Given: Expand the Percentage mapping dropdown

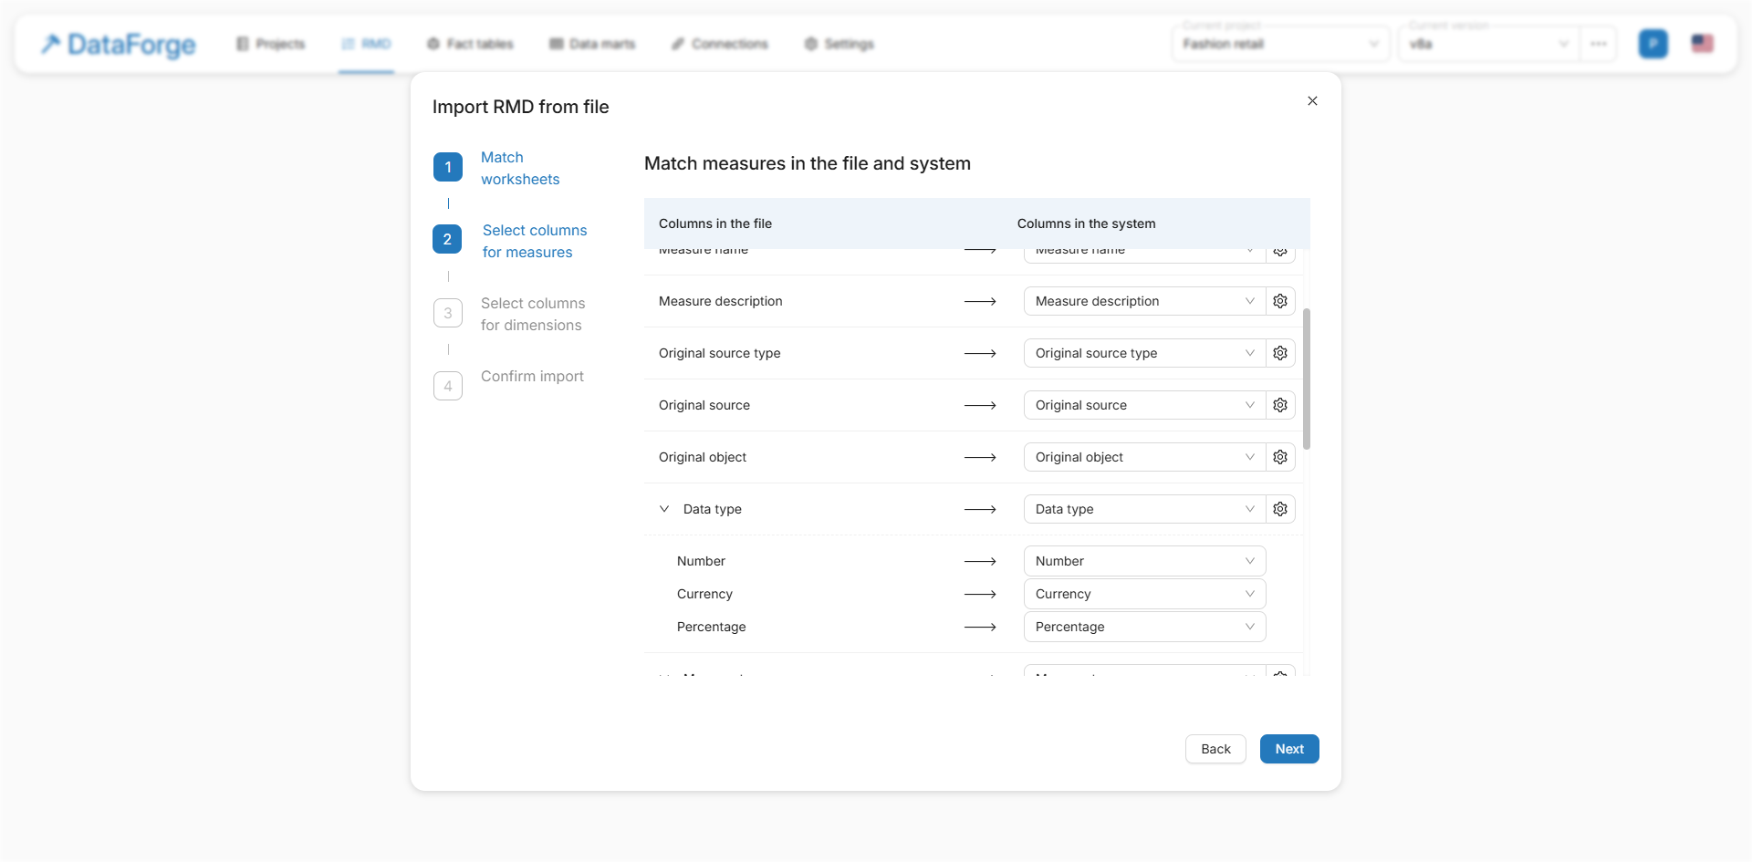Looking at the screenshot, I should (x=1144, y=627).
